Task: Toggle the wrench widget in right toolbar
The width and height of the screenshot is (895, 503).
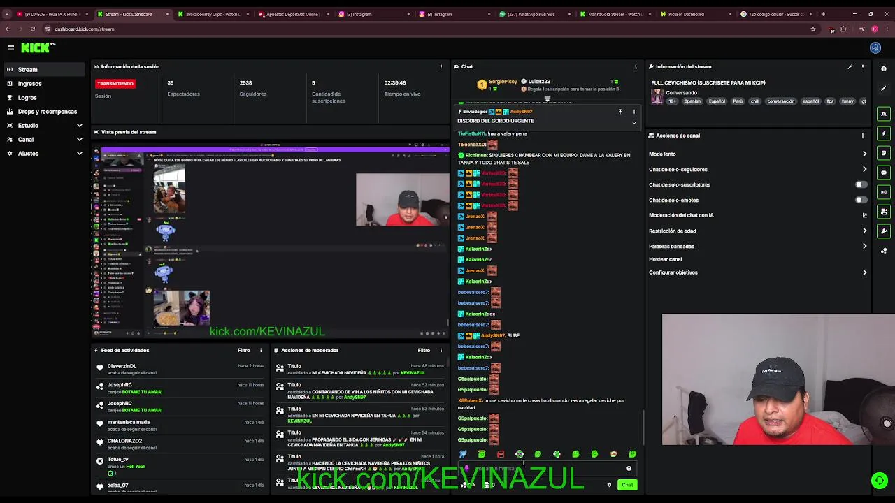Action: [x=884, y=231]
